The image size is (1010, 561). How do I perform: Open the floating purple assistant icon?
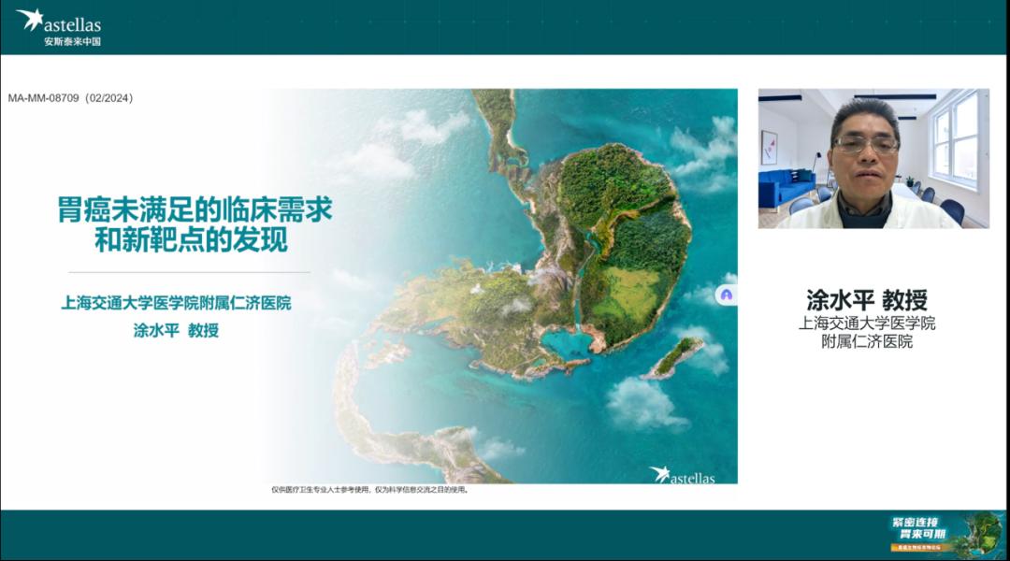[727, 295]
